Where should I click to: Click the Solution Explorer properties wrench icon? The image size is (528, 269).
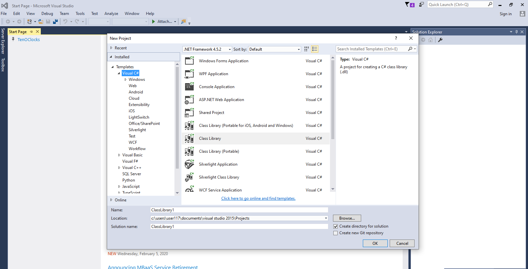(x=440, y=40)
